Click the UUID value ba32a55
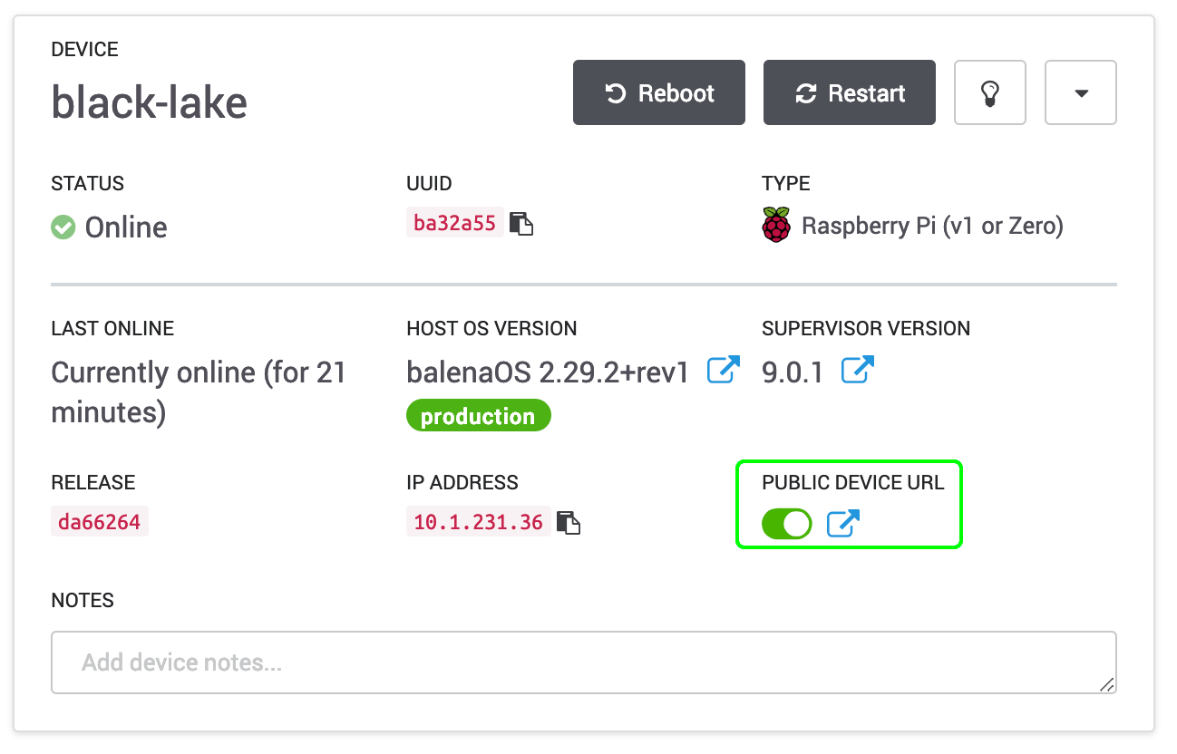The height and width of the screenshot is (754, 1177). tap(454, 223)
